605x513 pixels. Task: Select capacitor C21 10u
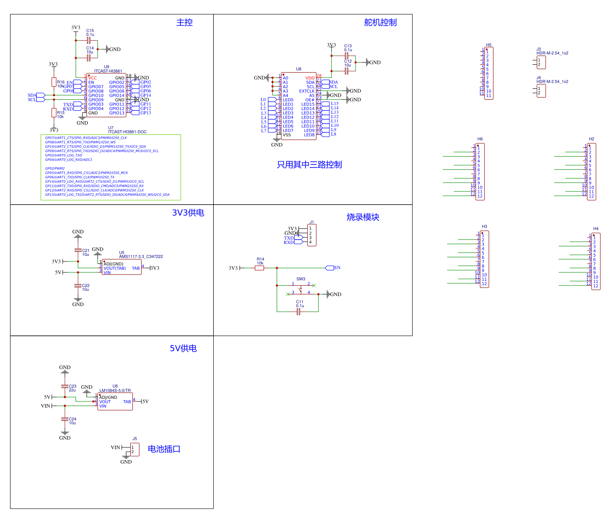click(x=78, y=251)
